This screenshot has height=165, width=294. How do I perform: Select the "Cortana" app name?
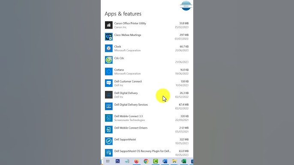click(119, 70)
